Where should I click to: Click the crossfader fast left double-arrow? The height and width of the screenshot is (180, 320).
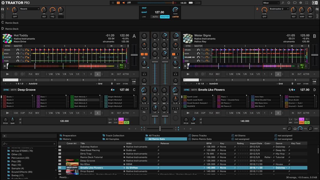click(x=129, y=129)
